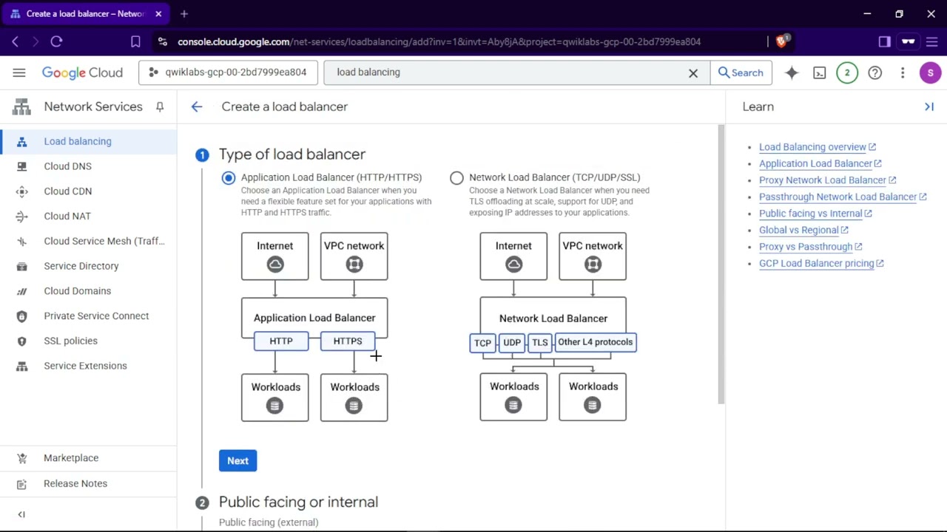
Task: Collapse the left navigation sidebar
Action: pyautogui.click(x=21, y=514)
